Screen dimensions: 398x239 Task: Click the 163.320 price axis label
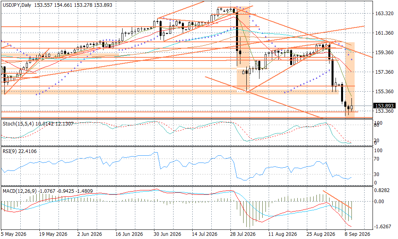[x=384, y=14]
